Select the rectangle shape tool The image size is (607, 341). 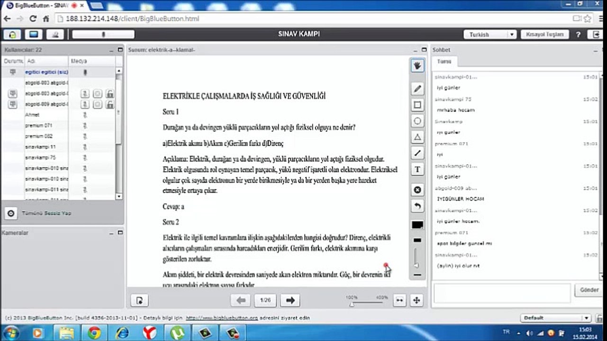(x=417, y=105)
